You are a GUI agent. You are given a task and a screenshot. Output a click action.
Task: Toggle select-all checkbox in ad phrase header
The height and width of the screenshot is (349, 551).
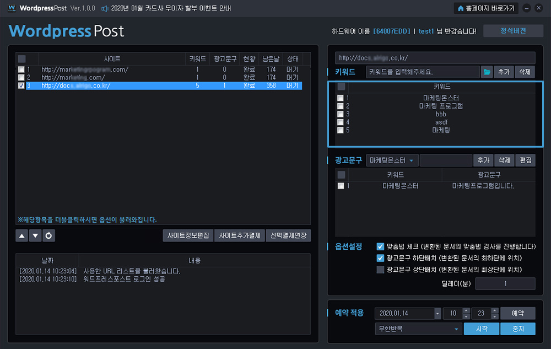pos(341,175)
